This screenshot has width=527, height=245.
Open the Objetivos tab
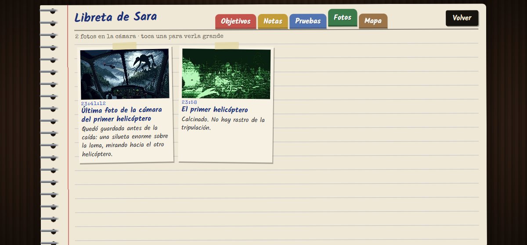coord(235,21)
